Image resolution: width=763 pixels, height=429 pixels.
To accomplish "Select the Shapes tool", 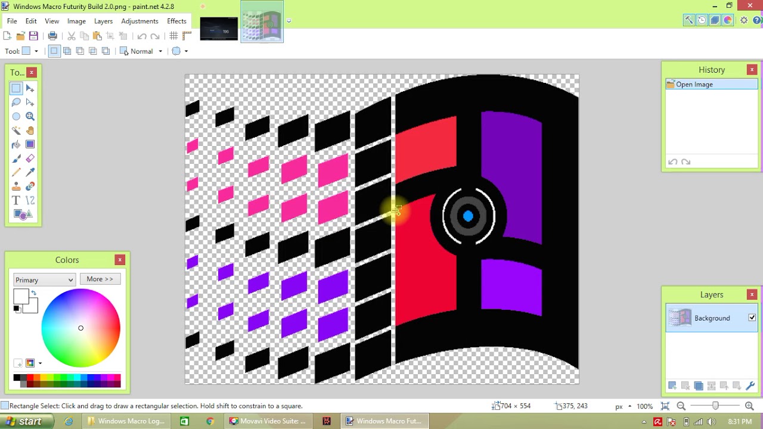I will 23,214.
